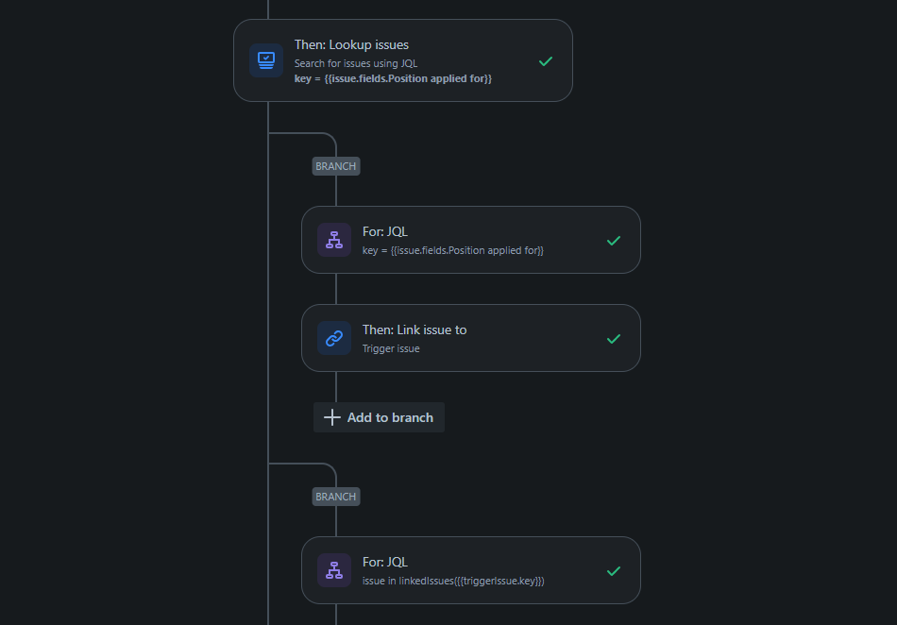The height and width of the screenshot is (625, 897).
Task: Click the Trigger issue subtitle text
Action: [x=391, y=348]
